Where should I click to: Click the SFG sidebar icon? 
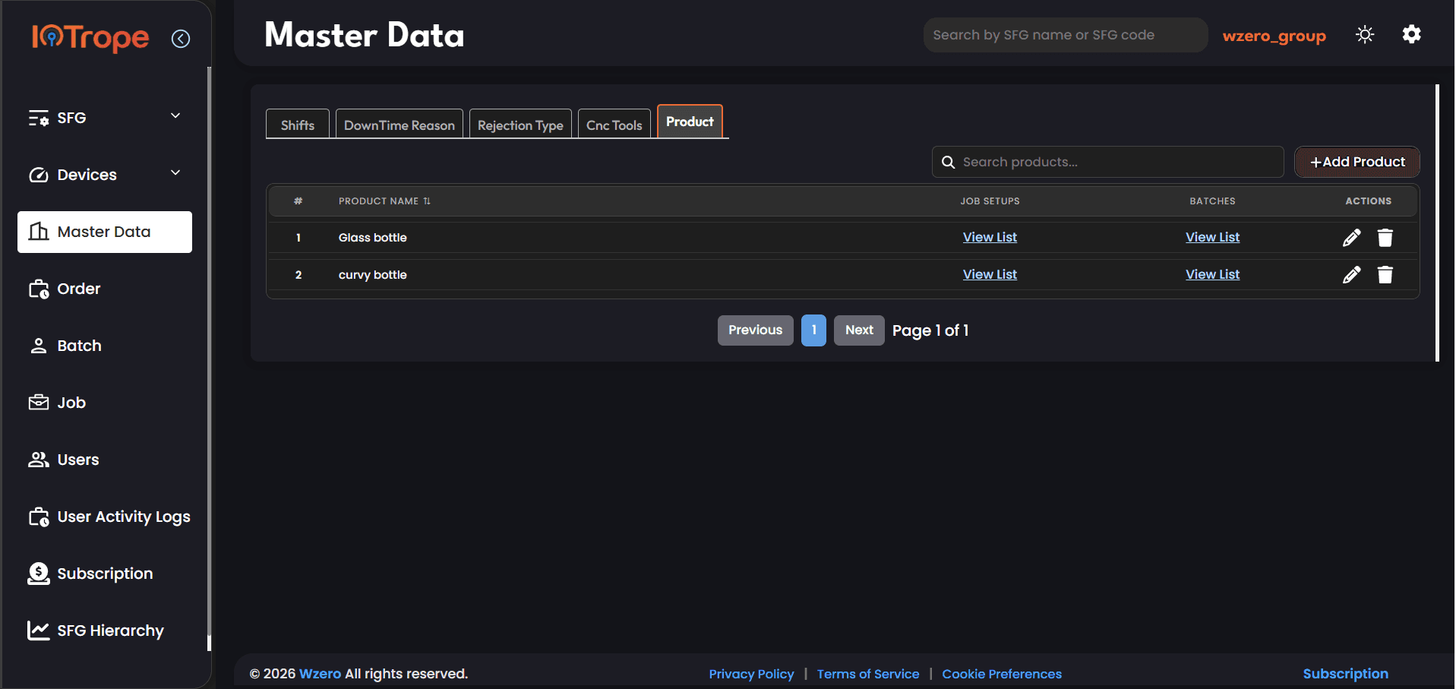click(39, 118)
